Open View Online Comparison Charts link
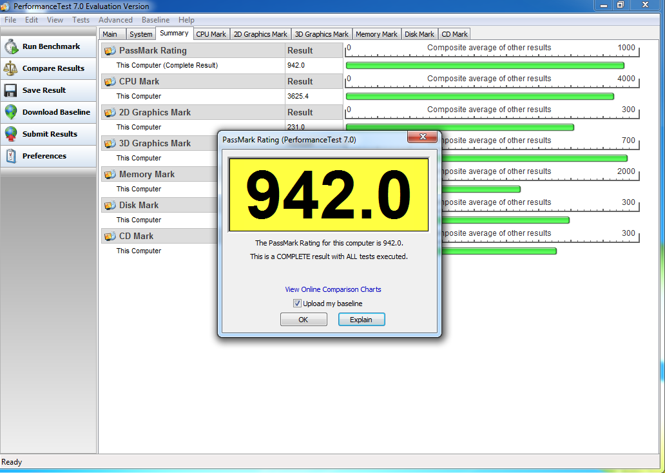 pyautogui.click(x=333, y=289)
